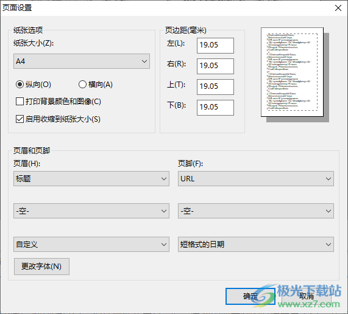Select the landscape 横向(A) orientation option
Viewport: 348px width, 314px height.
pyautogui.click(x=96, y=85)
